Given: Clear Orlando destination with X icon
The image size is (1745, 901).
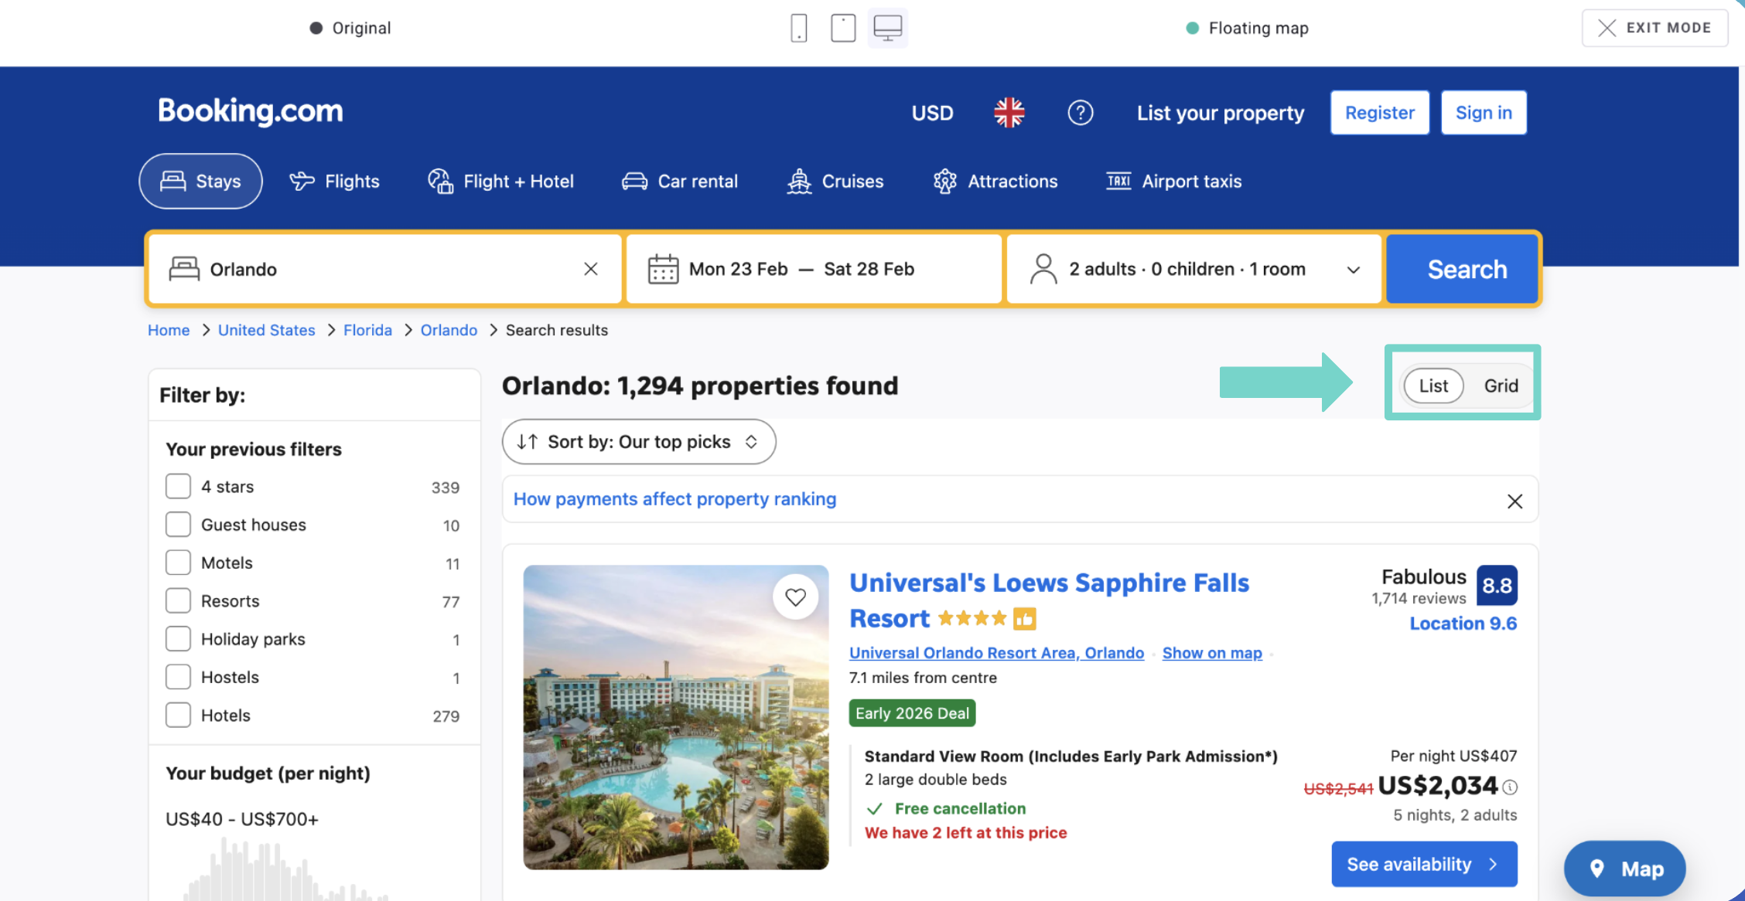Looking at the screenshot, I should tap(590, 269).
